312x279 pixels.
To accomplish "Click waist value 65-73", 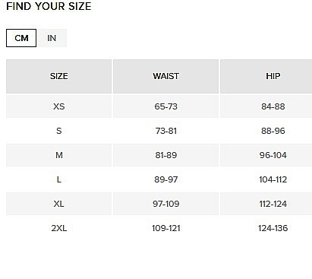I will pos(165,106).
